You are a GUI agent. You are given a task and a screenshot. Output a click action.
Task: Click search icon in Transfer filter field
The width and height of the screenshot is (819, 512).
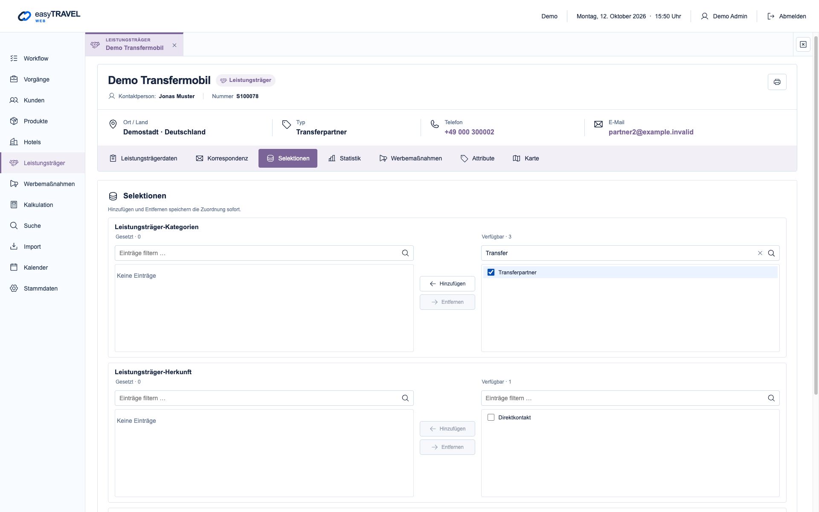[x=771, y=253]
